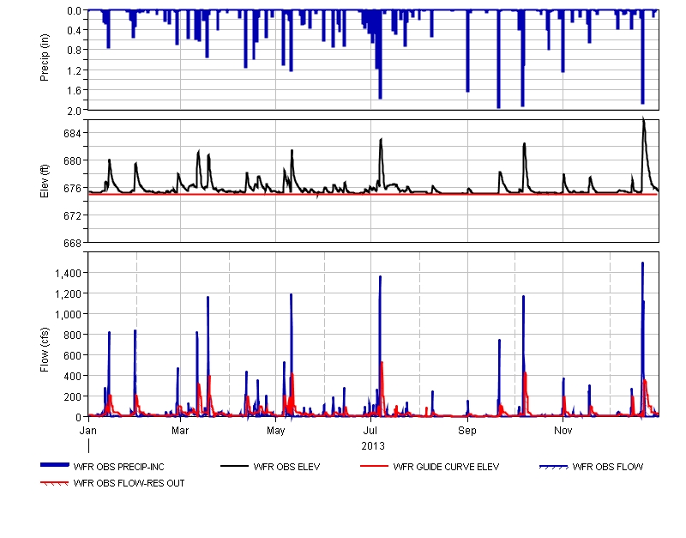
Task: Click the Mar tick label on time axis
Action: coord(180,431)
